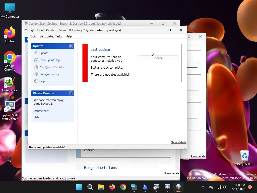Click the volume speaker icon in system tray
Viewport: 257px width, 193px height.
click(225, 187)
